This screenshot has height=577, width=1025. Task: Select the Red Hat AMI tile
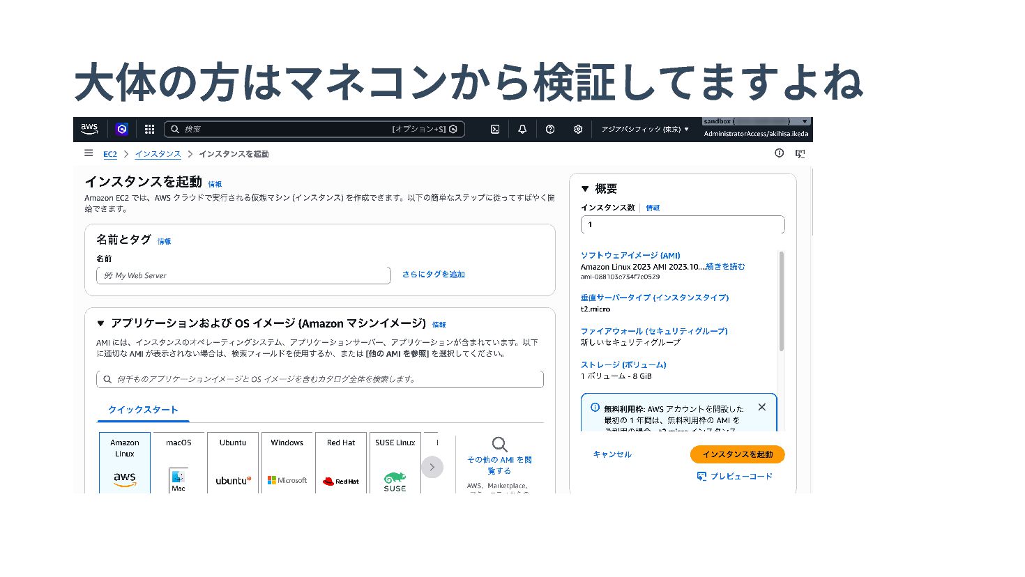[341, 463]
